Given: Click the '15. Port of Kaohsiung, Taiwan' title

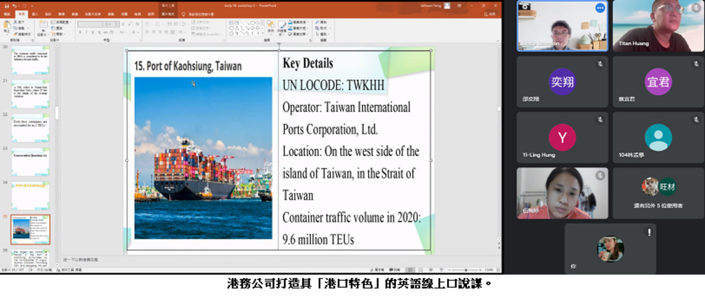Looking at the screenshot, I should [x=188, y=67].
